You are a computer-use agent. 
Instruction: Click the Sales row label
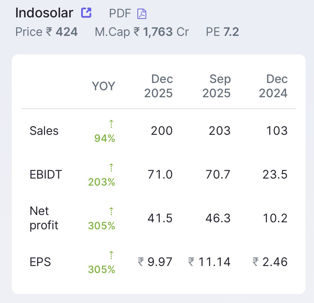44,131
